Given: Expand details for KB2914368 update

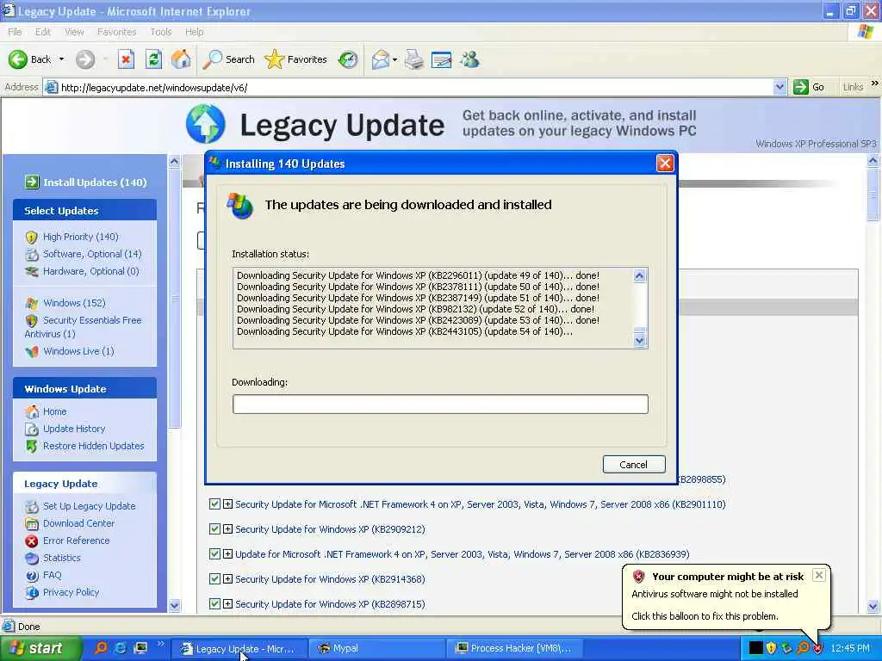Looking at the screenshot, I should 227,578.
